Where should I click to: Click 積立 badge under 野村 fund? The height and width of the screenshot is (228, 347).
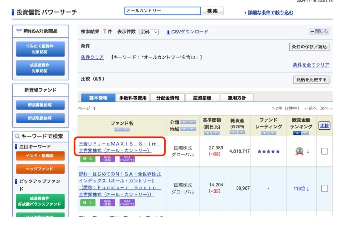88,203
